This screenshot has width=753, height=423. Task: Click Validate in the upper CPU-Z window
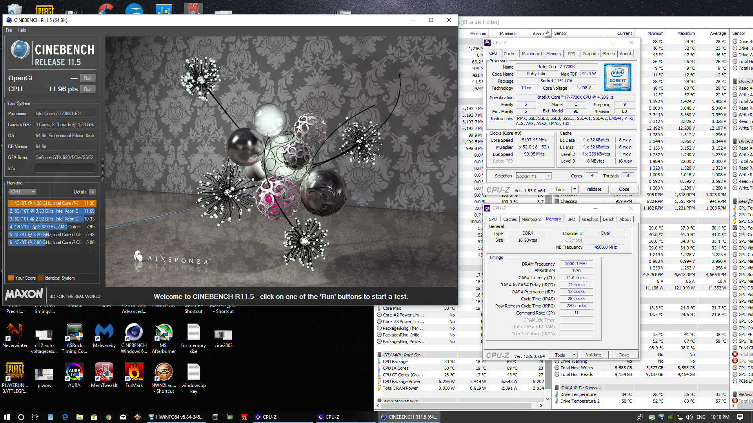[x=594, y=189]
